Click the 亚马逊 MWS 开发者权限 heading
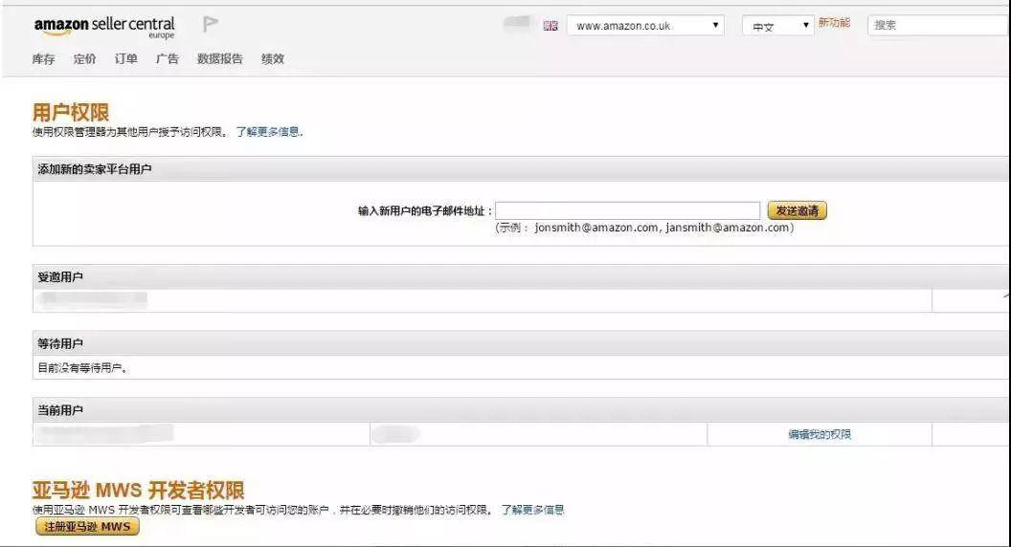This screenshot has width=1011, height=547. [x=138, y=491]
